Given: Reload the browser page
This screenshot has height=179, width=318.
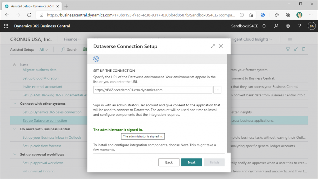Looking at the screenshot, I should (29, 15).
